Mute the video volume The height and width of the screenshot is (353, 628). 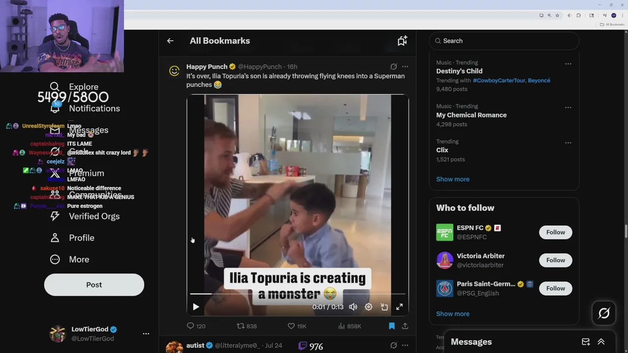pos(353,307)
